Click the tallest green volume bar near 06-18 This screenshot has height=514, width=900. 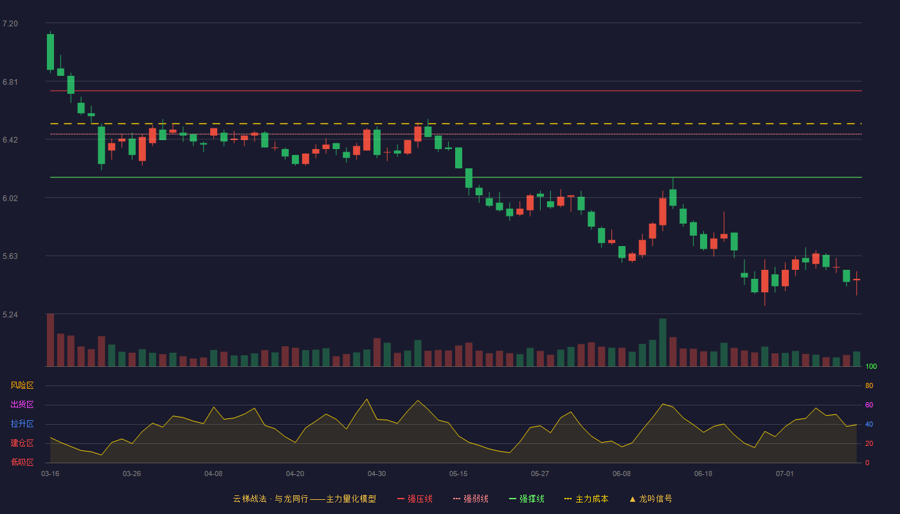(663, 342)
